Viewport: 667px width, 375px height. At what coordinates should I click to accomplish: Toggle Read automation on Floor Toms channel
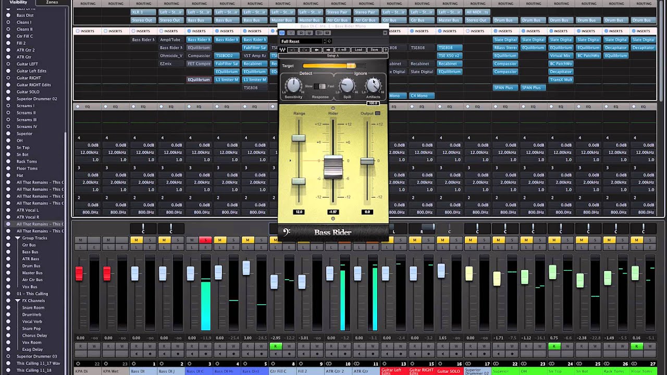point(637,346)
